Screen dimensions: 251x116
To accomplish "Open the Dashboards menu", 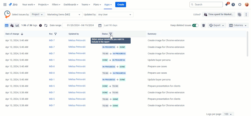I will tap(71, 5).
